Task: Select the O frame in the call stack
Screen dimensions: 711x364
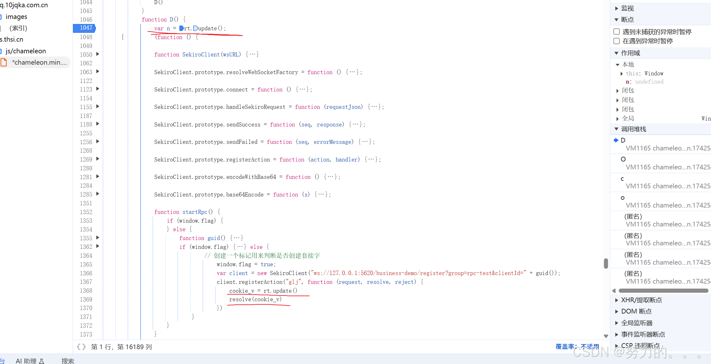Action: click(623, 159)
